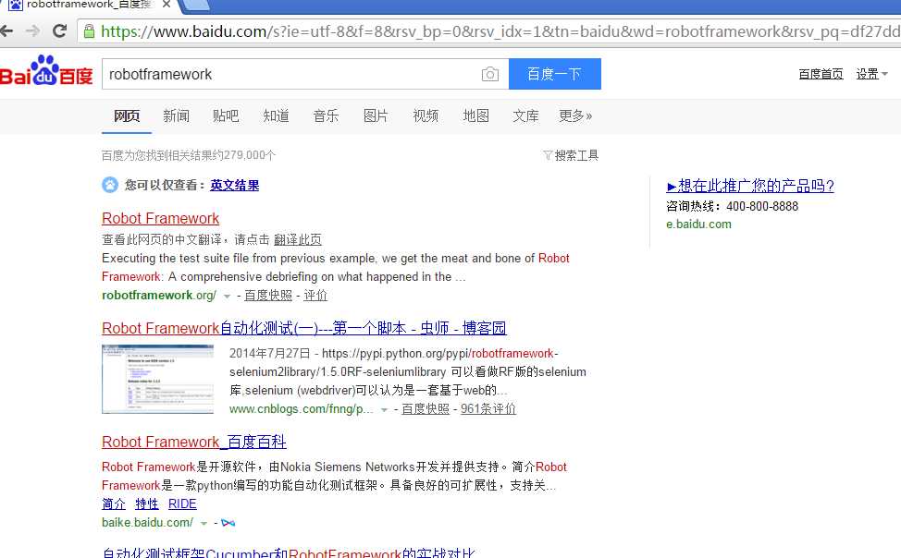
Task: Switch to the 文库 tab
Action: click(x=525, y=116)
